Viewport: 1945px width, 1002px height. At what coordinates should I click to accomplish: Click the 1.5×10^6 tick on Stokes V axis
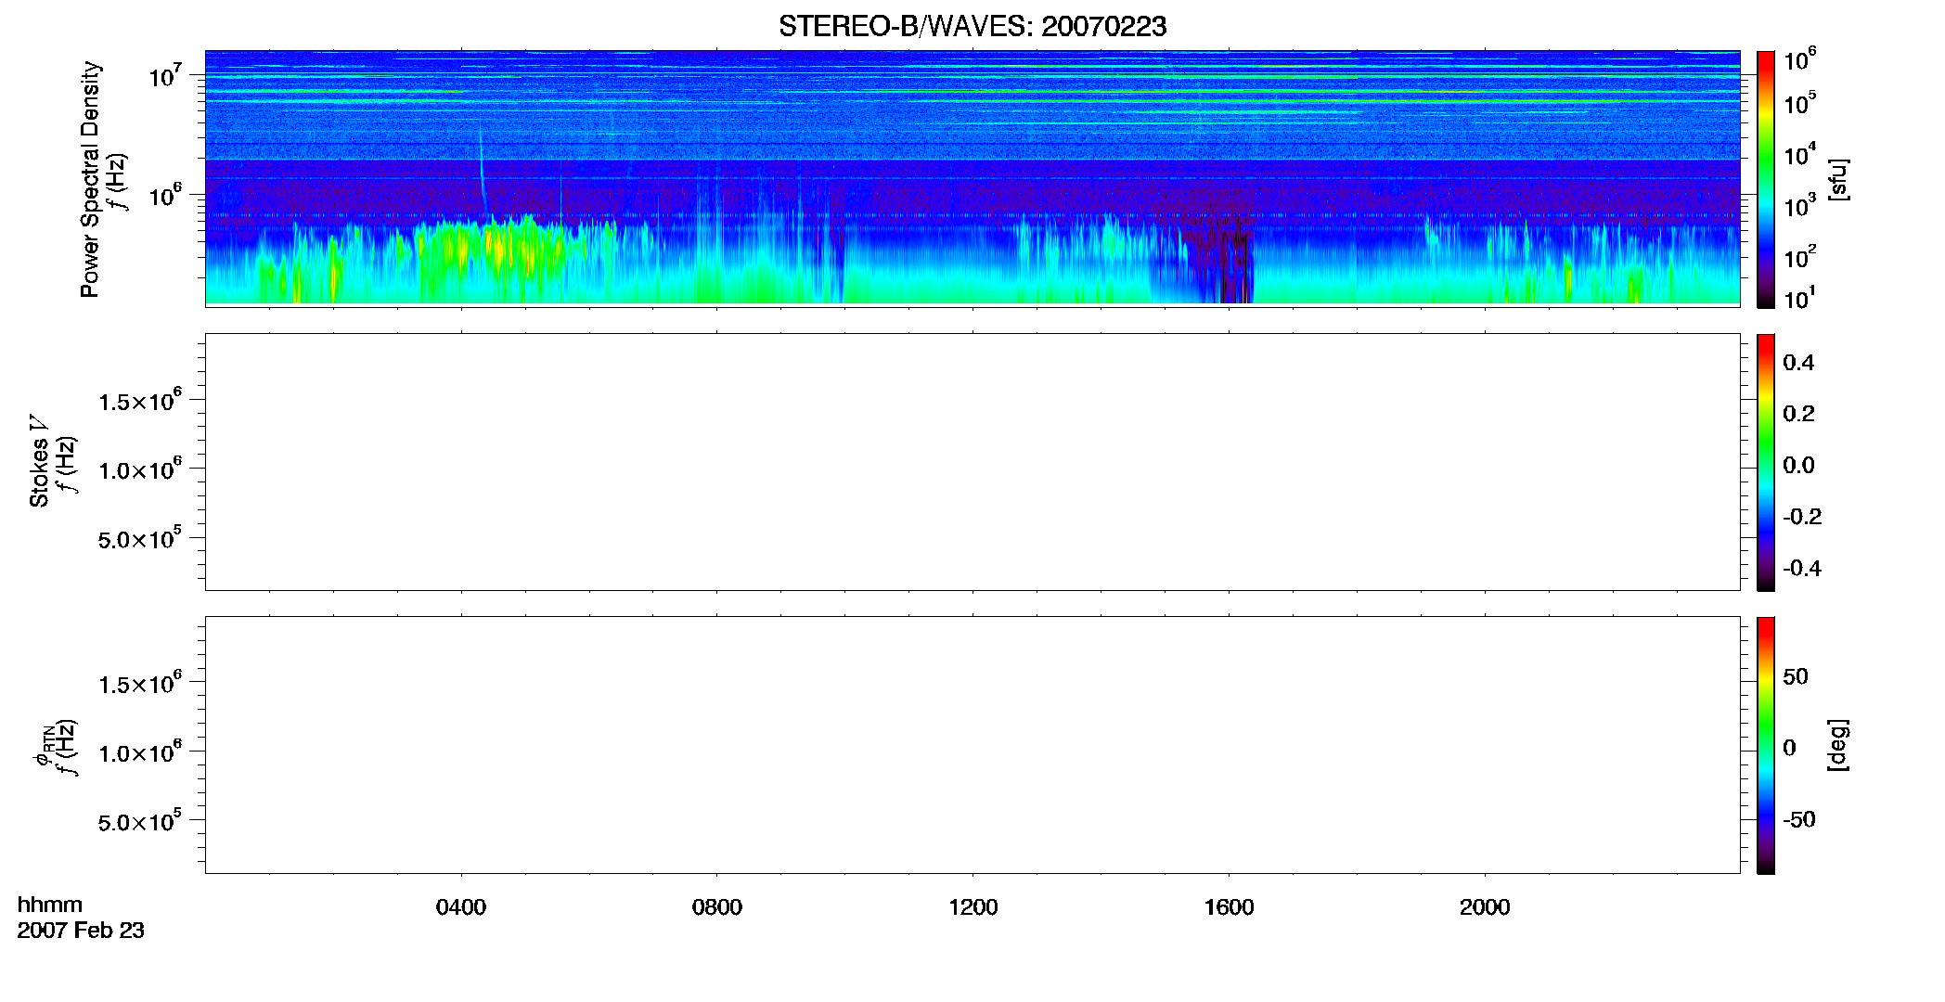point(140,401)
